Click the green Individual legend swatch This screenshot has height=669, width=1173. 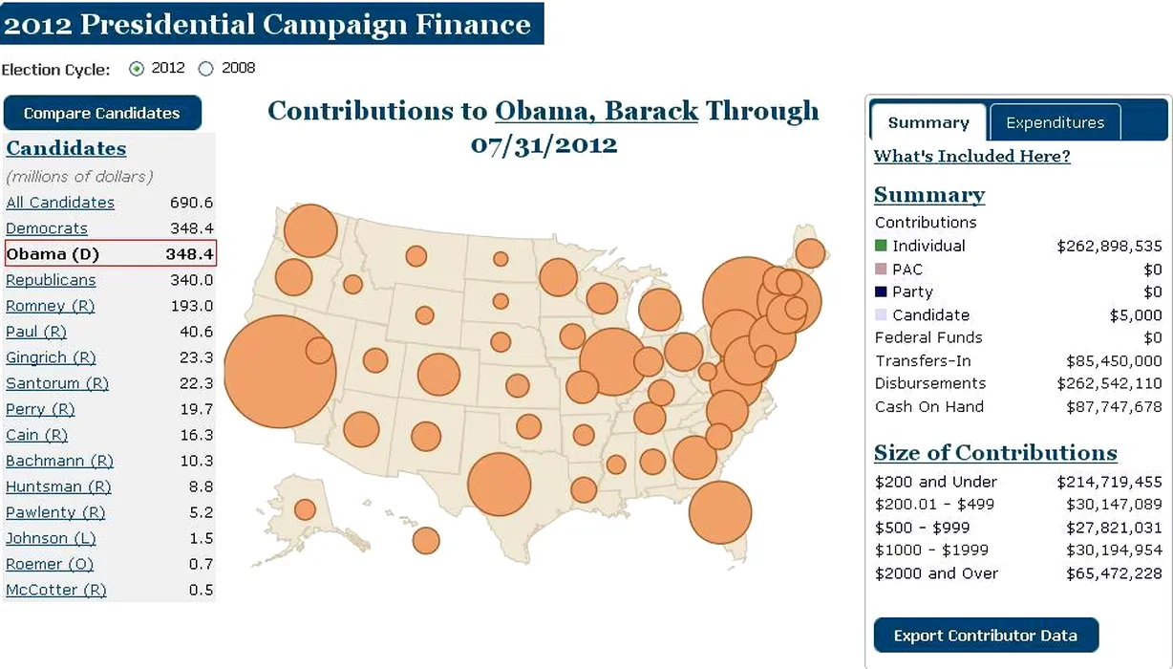[881, 246]
